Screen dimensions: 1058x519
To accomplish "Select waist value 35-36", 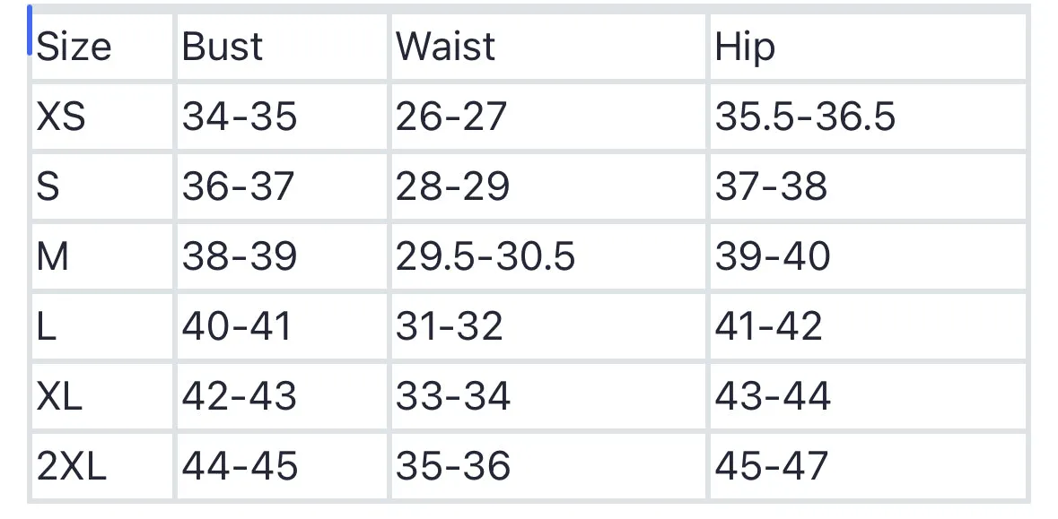I will 453,466.
